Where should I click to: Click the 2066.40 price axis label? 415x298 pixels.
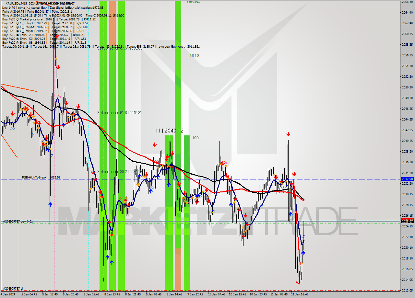point(407,2)
